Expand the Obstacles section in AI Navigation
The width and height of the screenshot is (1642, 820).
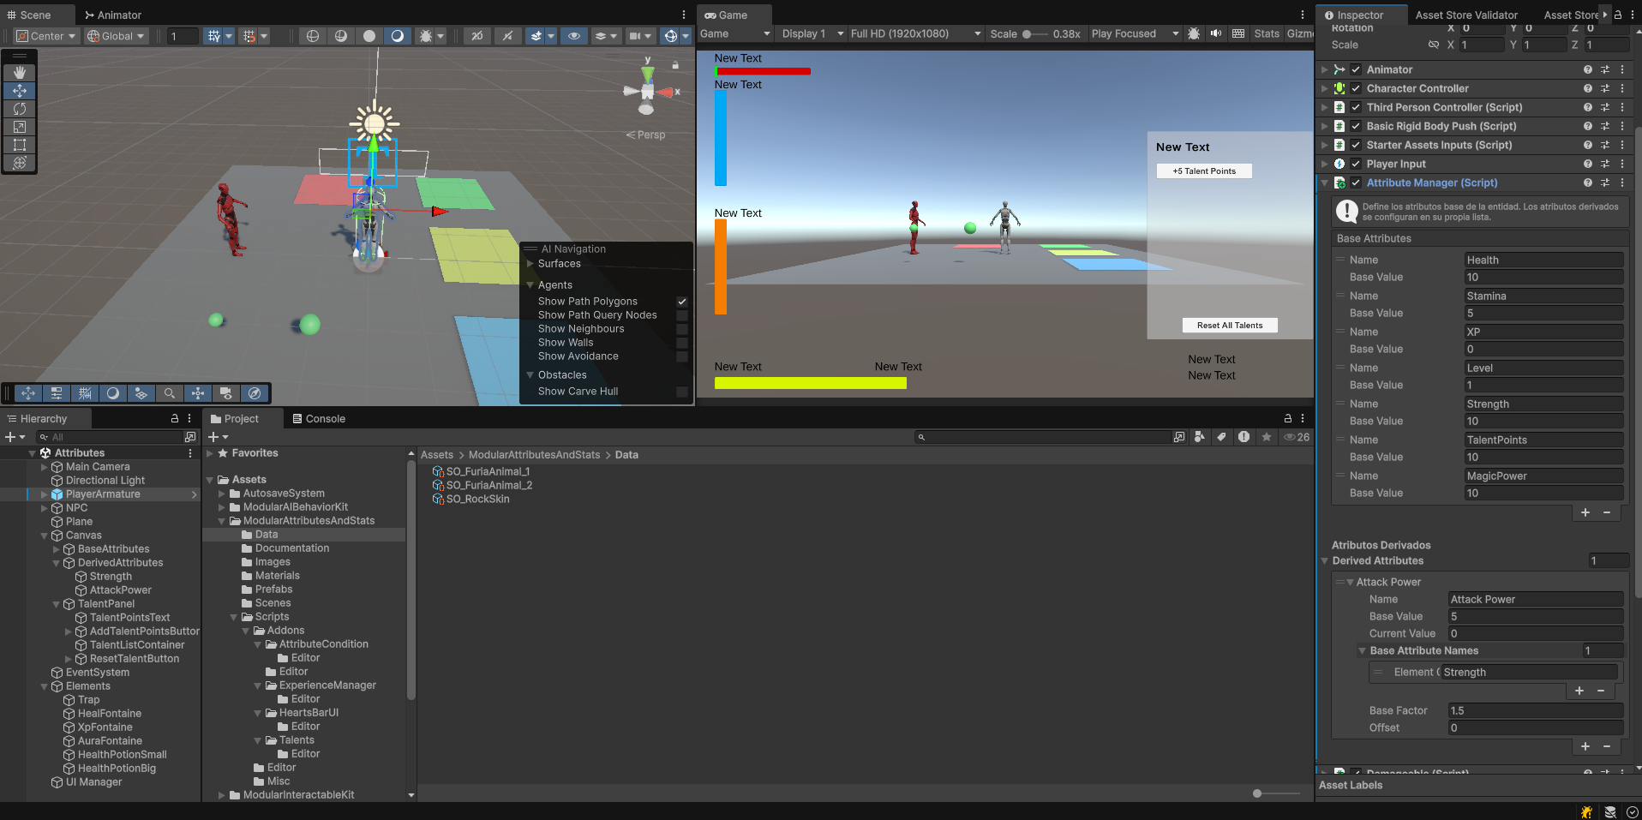point(530,374)
